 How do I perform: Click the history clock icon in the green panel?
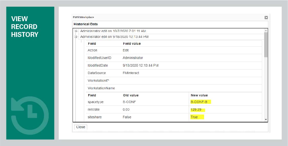click(30, 115)
